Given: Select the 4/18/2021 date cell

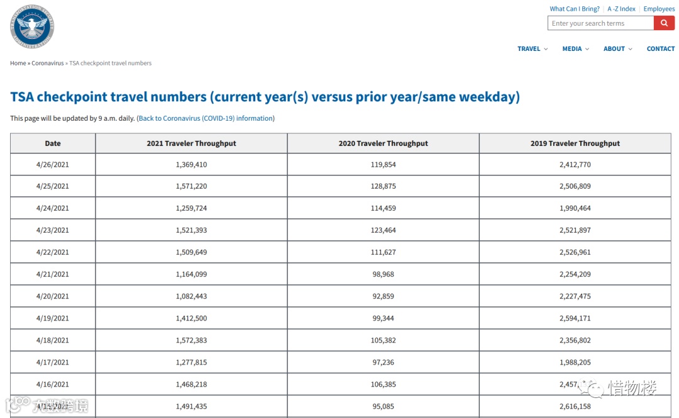Looking at the screenshot, I should click(x=53, y=341).
